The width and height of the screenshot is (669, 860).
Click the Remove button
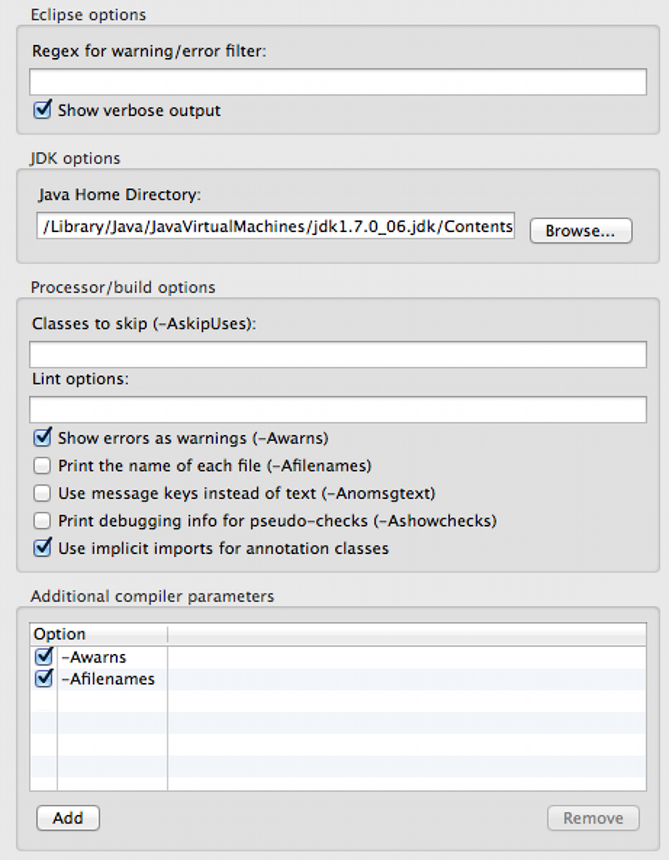(x=593, y=818)
